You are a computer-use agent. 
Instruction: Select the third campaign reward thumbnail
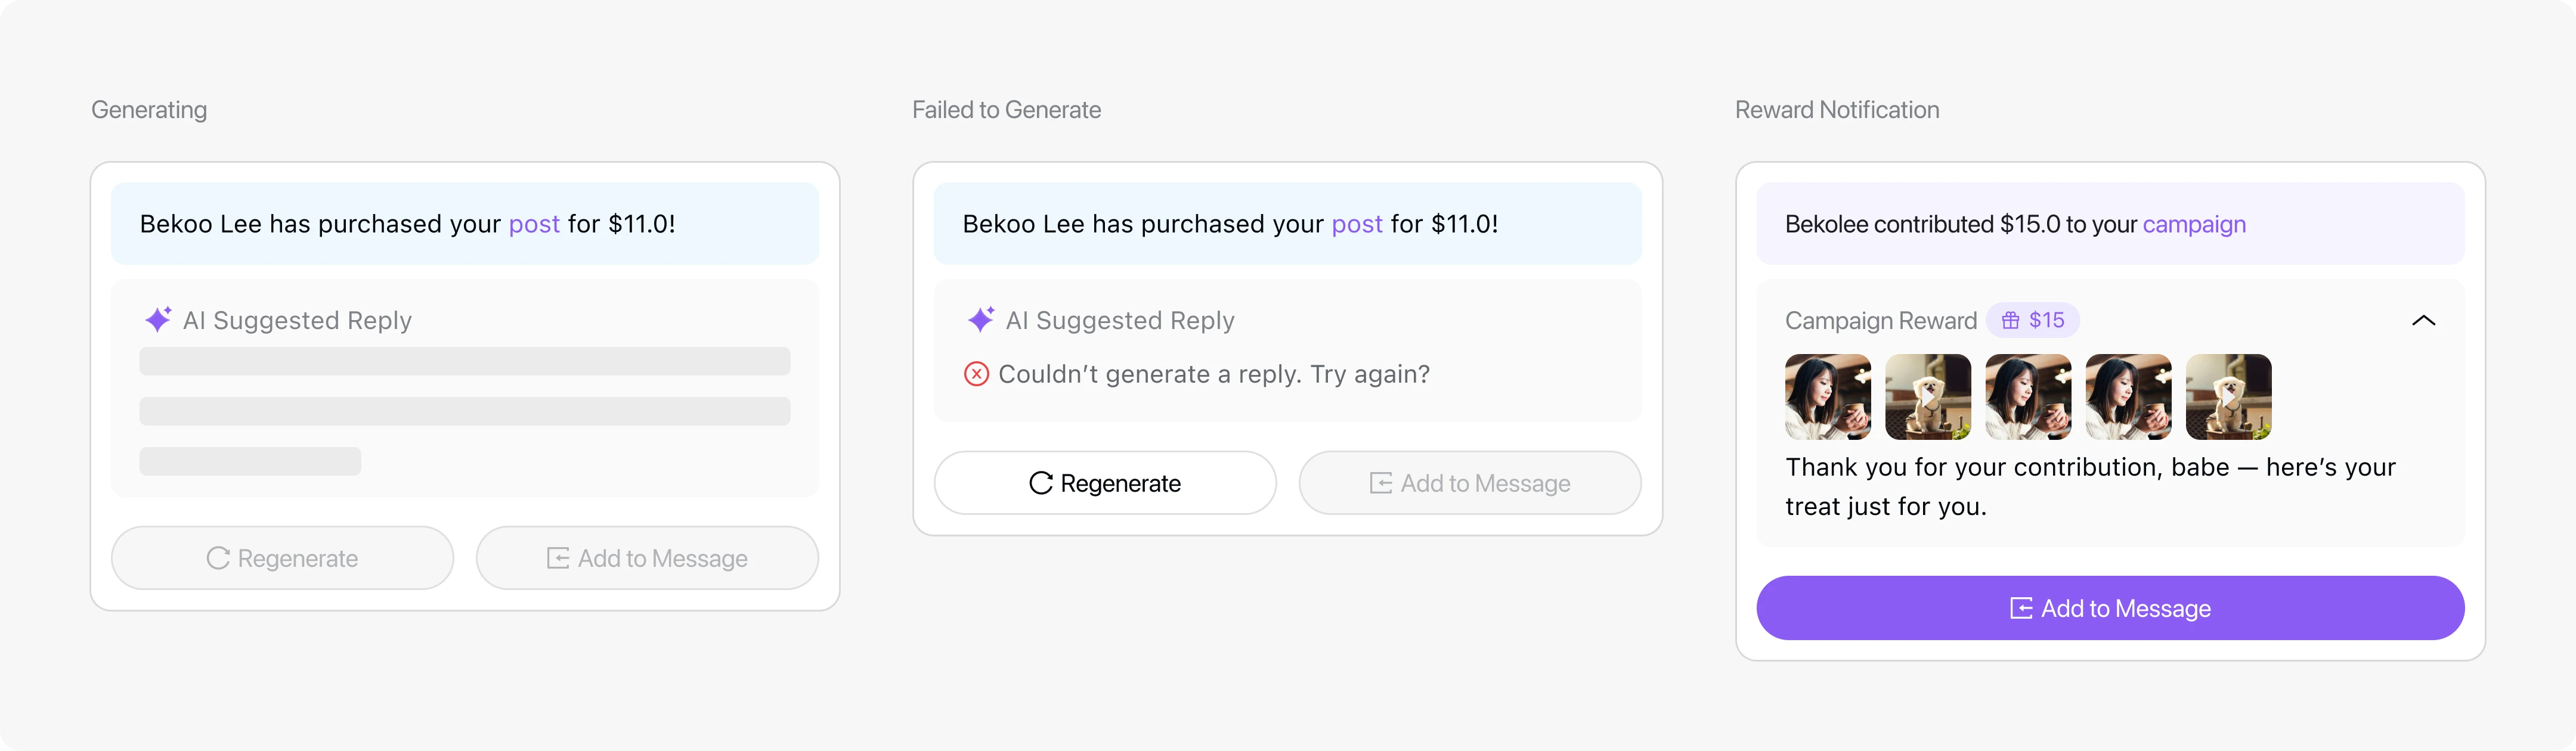tap(2028, 397)
